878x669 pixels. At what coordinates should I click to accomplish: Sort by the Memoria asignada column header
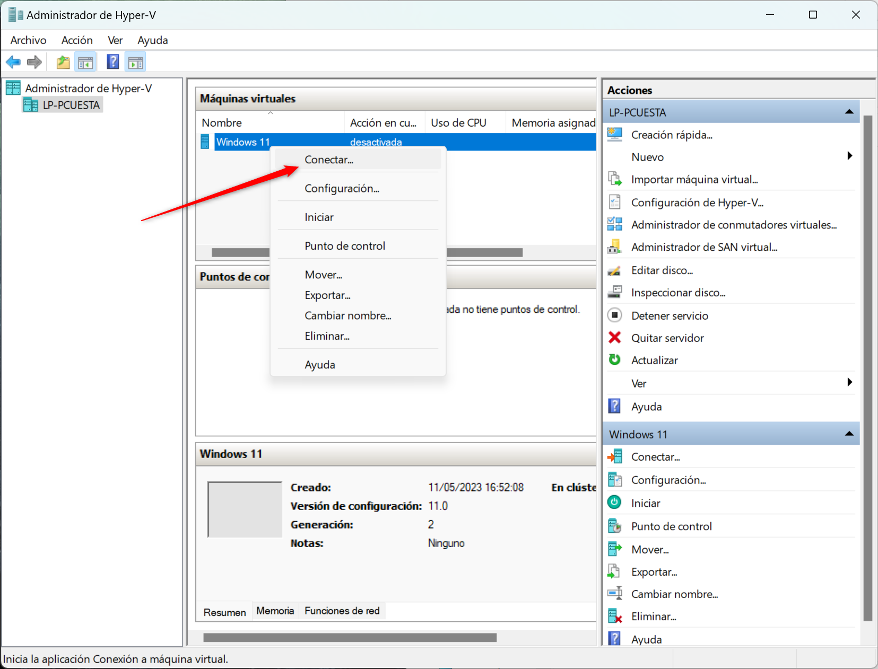pyautogui.click(x=552, y=122)
